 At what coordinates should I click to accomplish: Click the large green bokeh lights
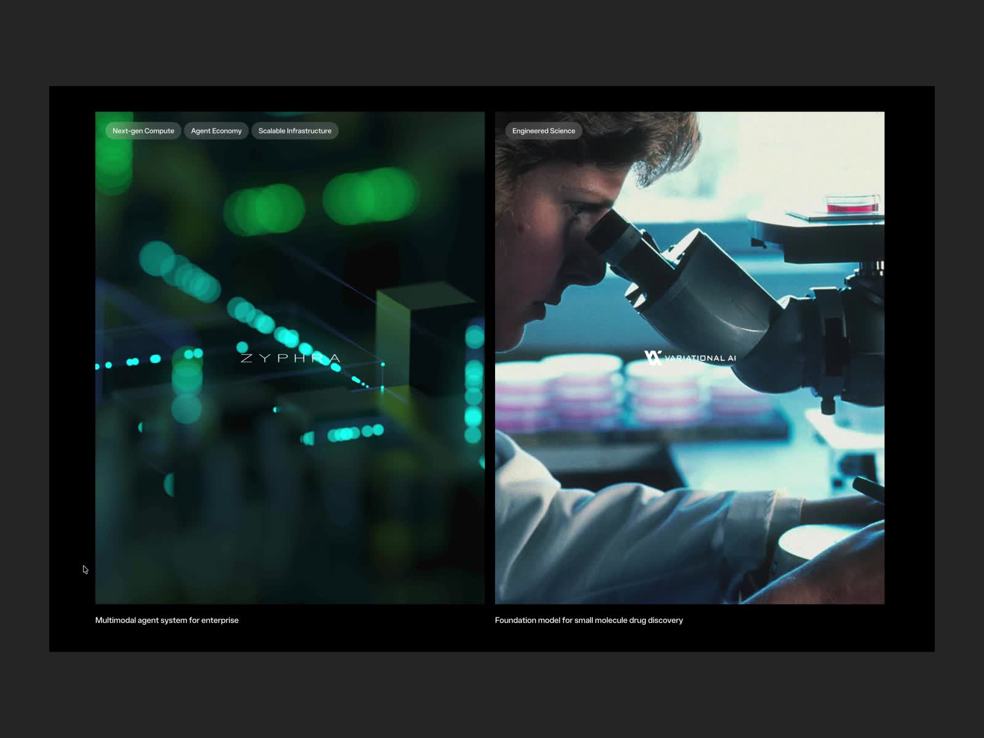click(x=369, y=196)
